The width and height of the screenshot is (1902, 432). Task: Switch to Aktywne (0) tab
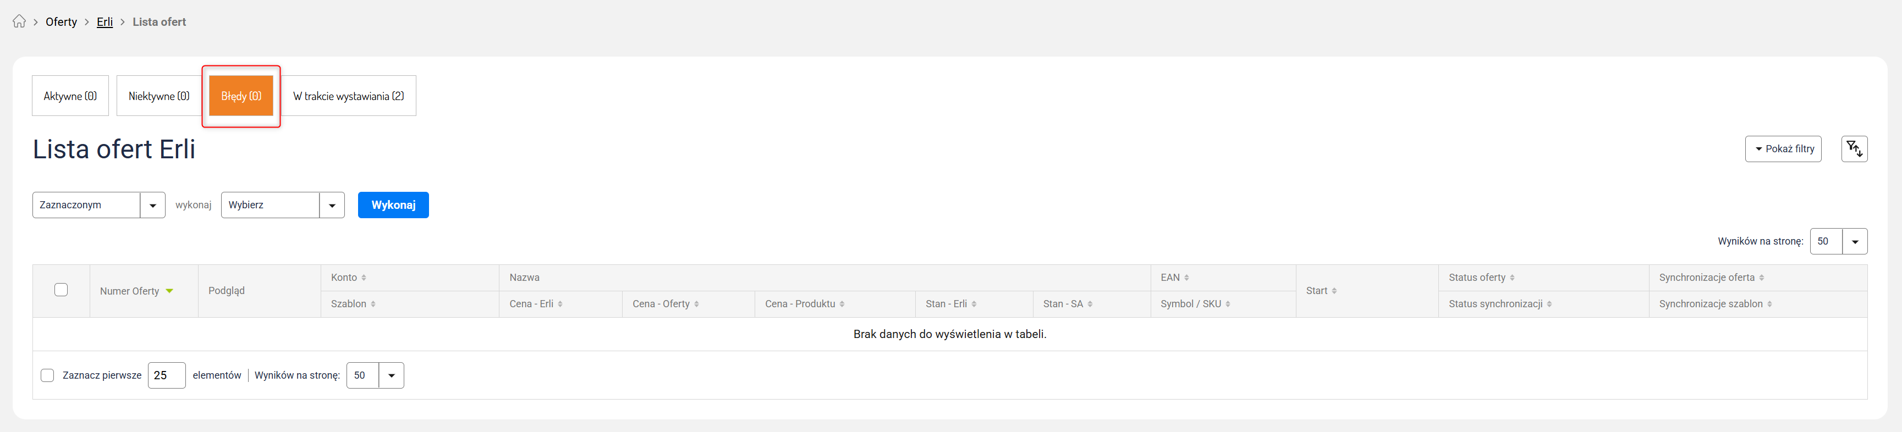(70, 96)
